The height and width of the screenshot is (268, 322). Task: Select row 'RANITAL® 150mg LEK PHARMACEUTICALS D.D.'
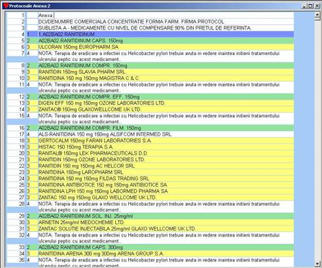(166, 153)
